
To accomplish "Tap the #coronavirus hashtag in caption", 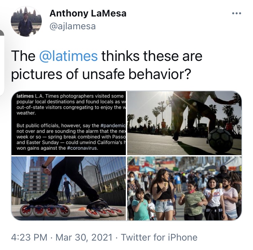I will tap(82, 148).
